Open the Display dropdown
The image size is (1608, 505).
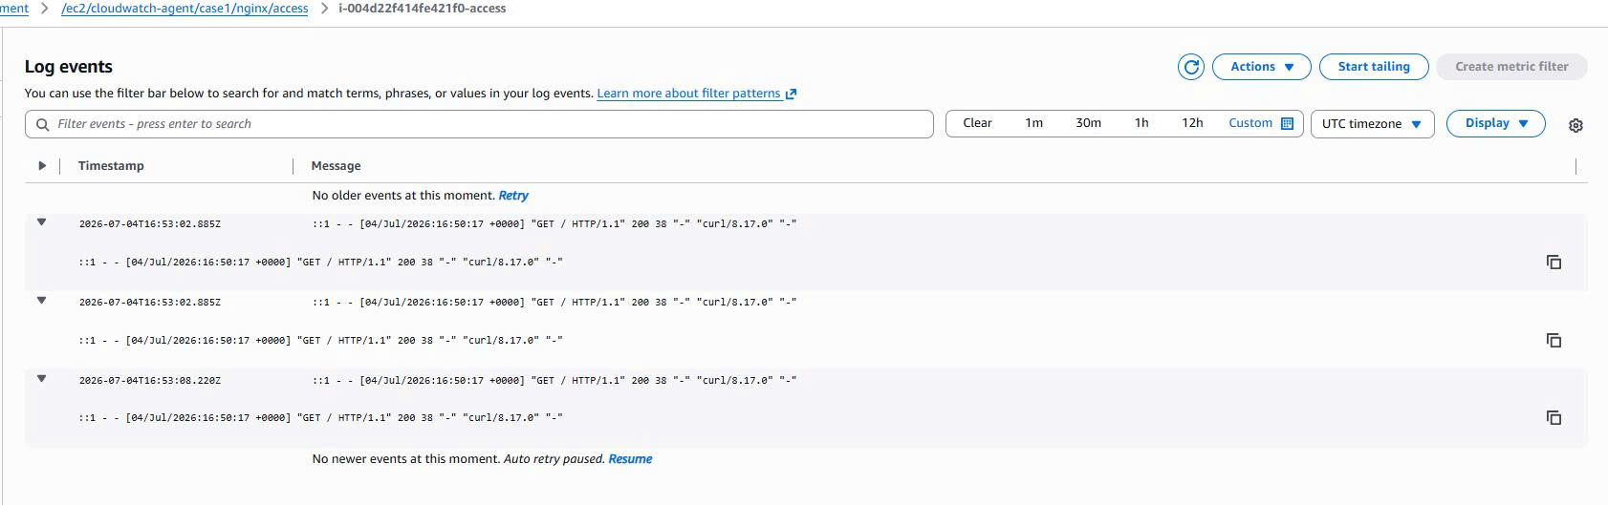click(x=1496, y=123)
